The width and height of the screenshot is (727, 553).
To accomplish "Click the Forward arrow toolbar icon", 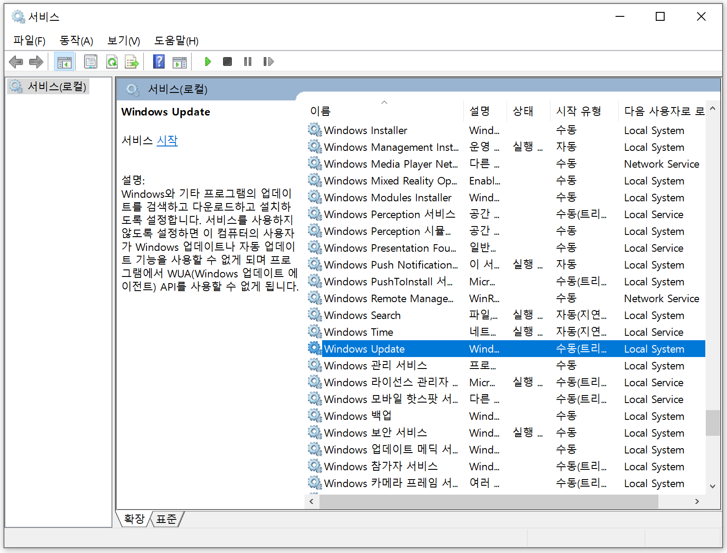I will [x=36, y=61].
